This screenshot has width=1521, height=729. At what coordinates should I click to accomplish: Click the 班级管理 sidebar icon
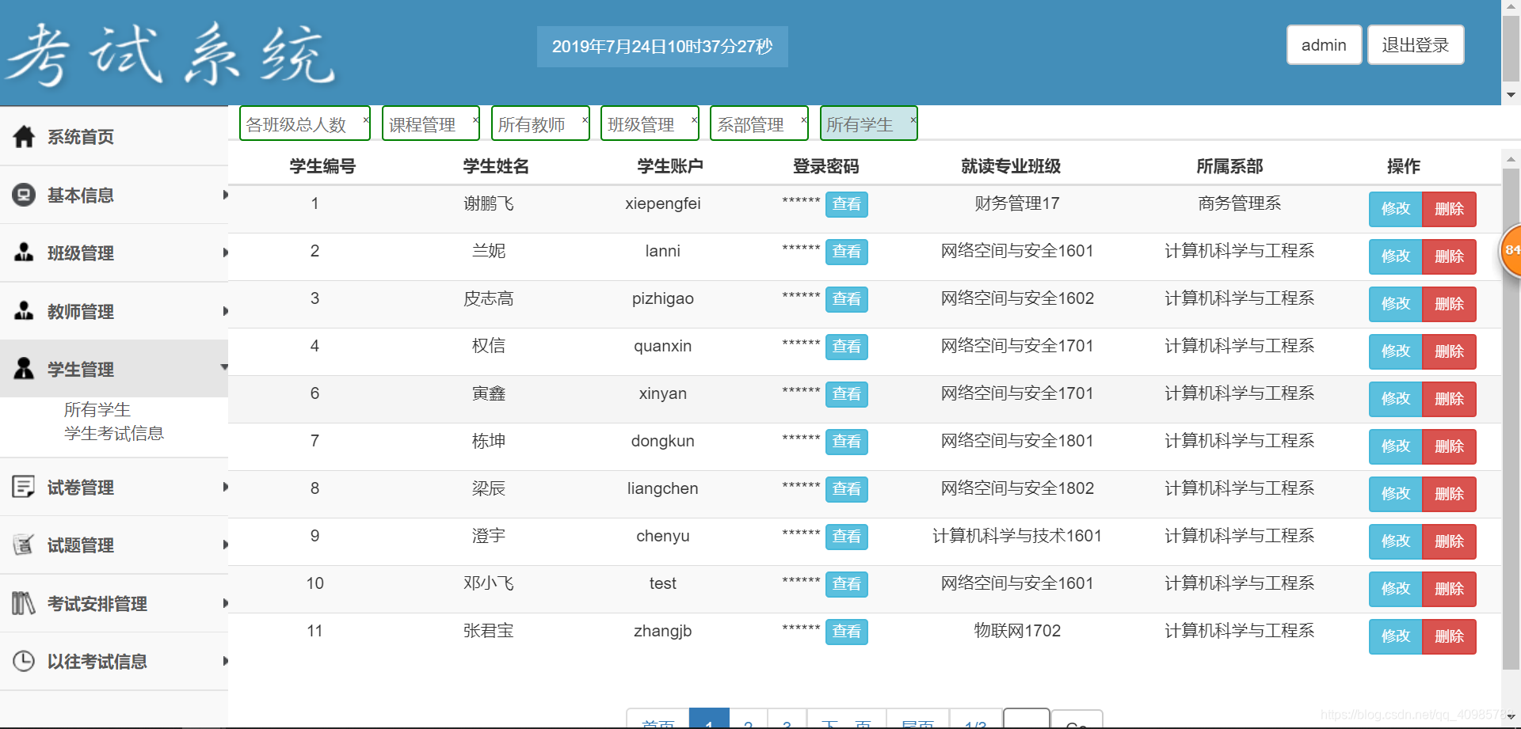point(24,252)
